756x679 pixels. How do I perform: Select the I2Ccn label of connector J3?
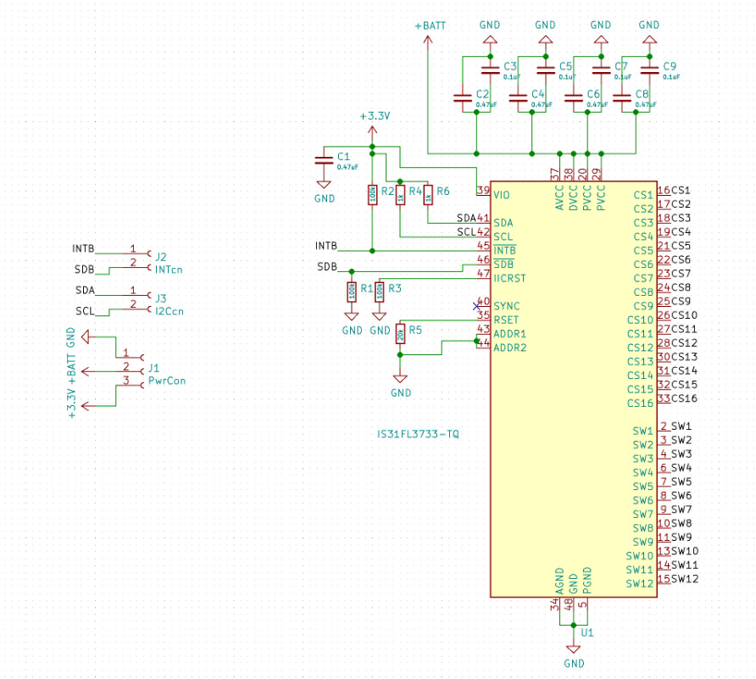(170, 311)
